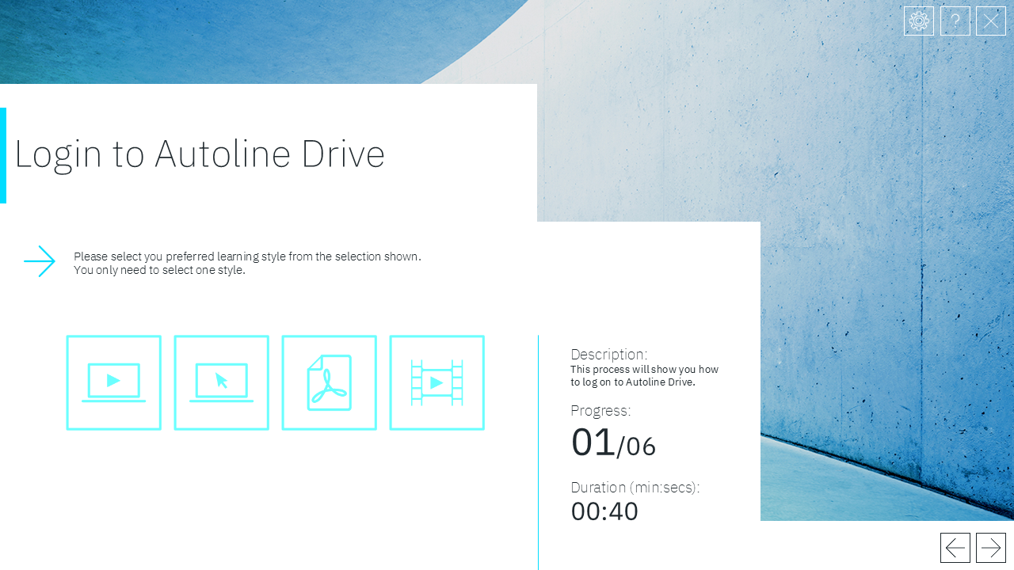
Task: Click the 'Please select you preferred learning style' instruction
Action: pyautogui.click(x=247, y=256)
